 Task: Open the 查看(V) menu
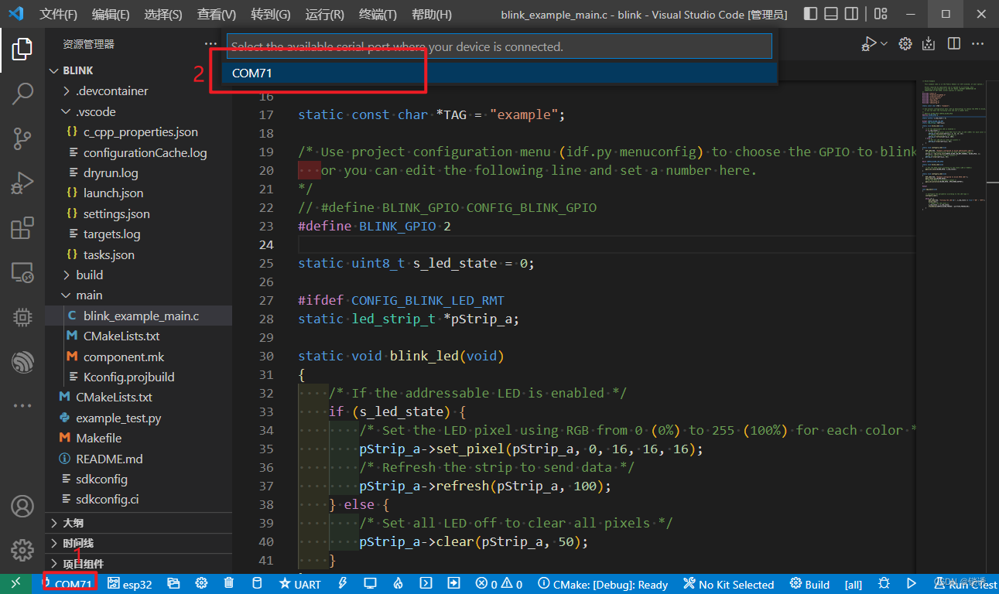(x=217, y=14)
